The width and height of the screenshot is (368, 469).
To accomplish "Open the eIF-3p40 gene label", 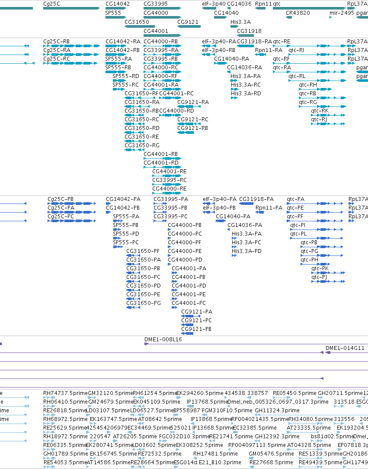I will pos(214,4).
